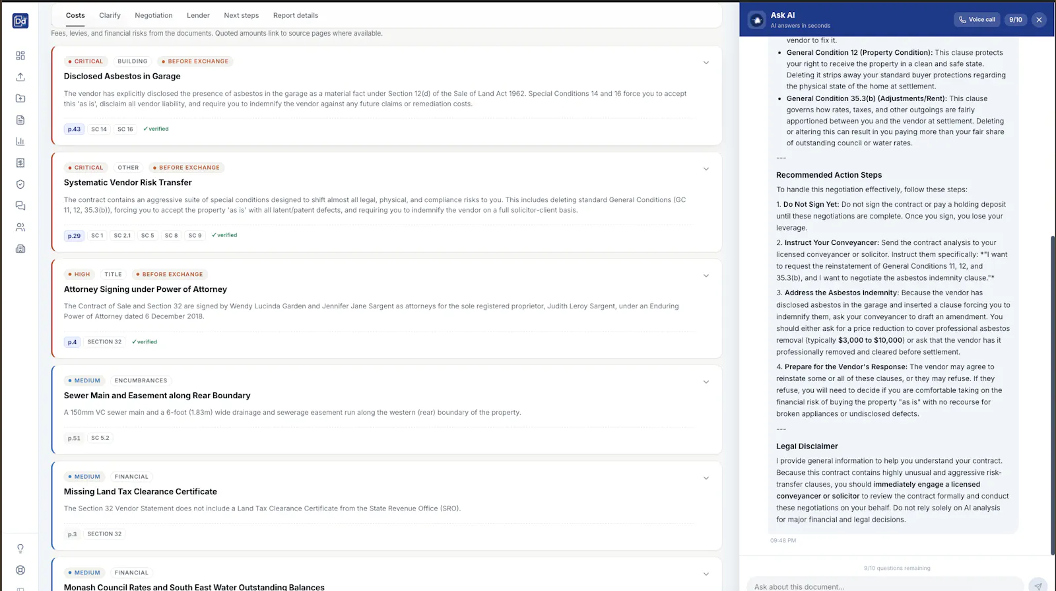Viewport: 1056px width, 591px height.
Task: Open the users team sidebar icon
Action: tap(20, 227)
